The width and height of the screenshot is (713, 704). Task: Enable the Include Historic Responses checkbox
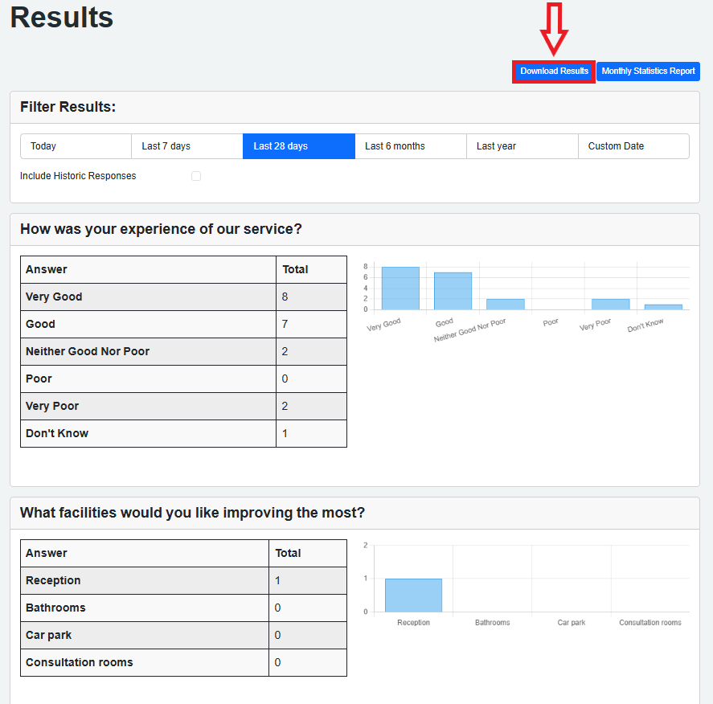(x=196, y=176)
